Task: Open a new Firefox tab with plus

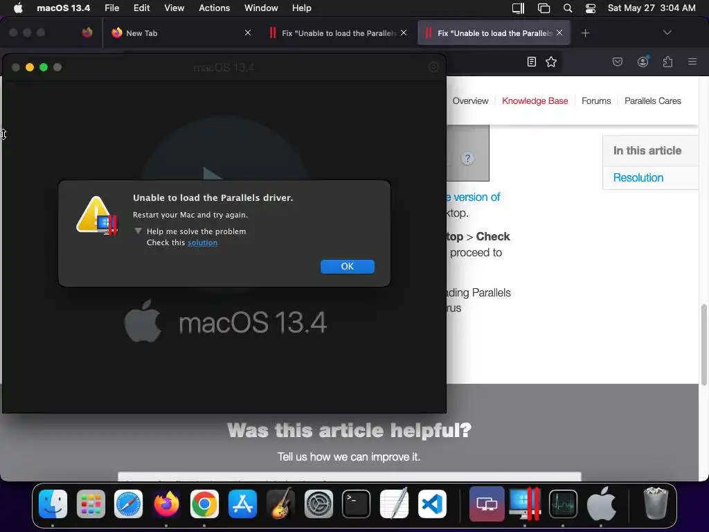Action: click(585, 33)
